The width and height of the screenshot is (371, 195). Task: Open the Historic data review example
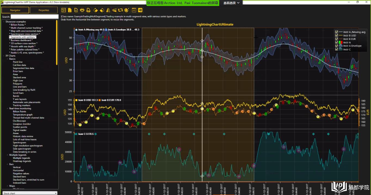pyautogui.click(x=23, y=136)
